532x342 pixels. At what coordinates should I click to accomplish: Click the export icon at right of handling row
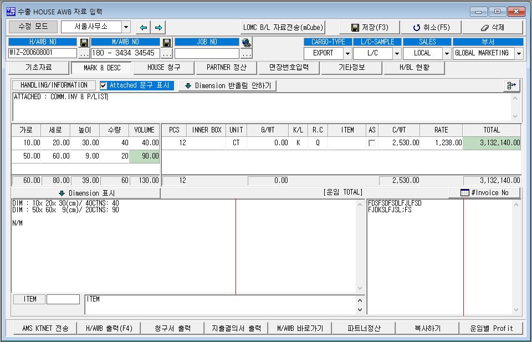511,85
